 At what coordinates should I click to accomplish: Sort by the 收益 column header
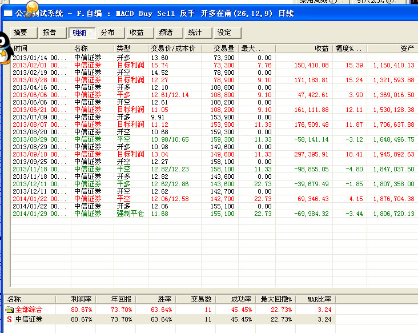304,49
